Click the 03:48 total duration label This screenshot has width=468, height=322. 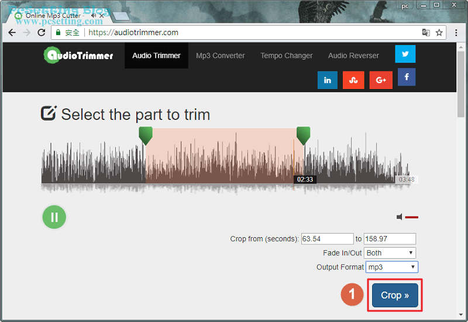[x=406, y=179]
